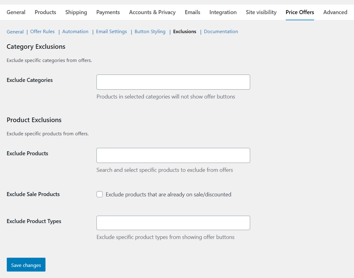Click the Exclude Categories select field

[x=173, y=82]
